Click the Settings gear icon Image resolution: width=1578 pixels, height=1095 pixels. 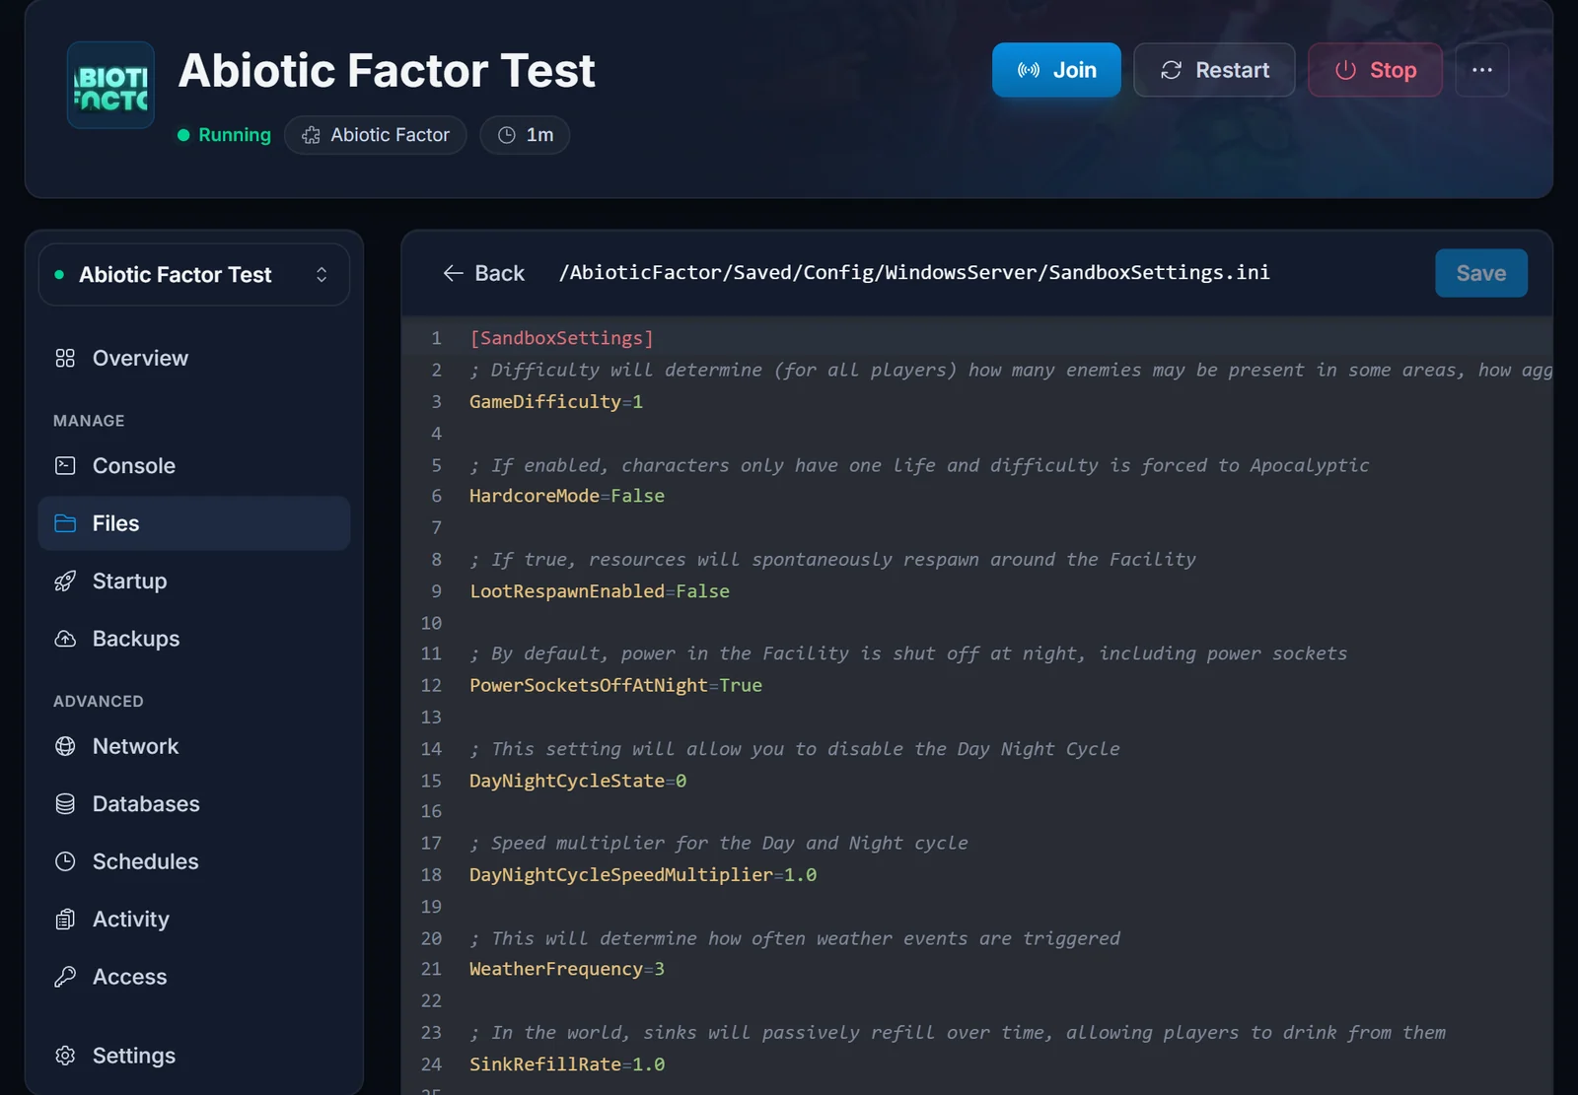[x=65, y=1056]
